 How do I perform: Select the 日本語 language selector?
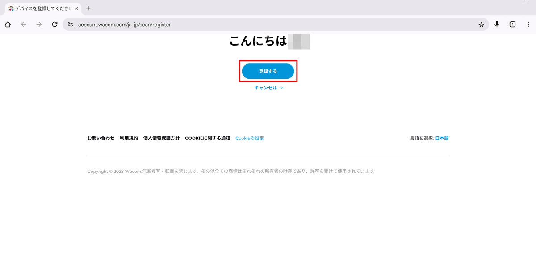442,138
